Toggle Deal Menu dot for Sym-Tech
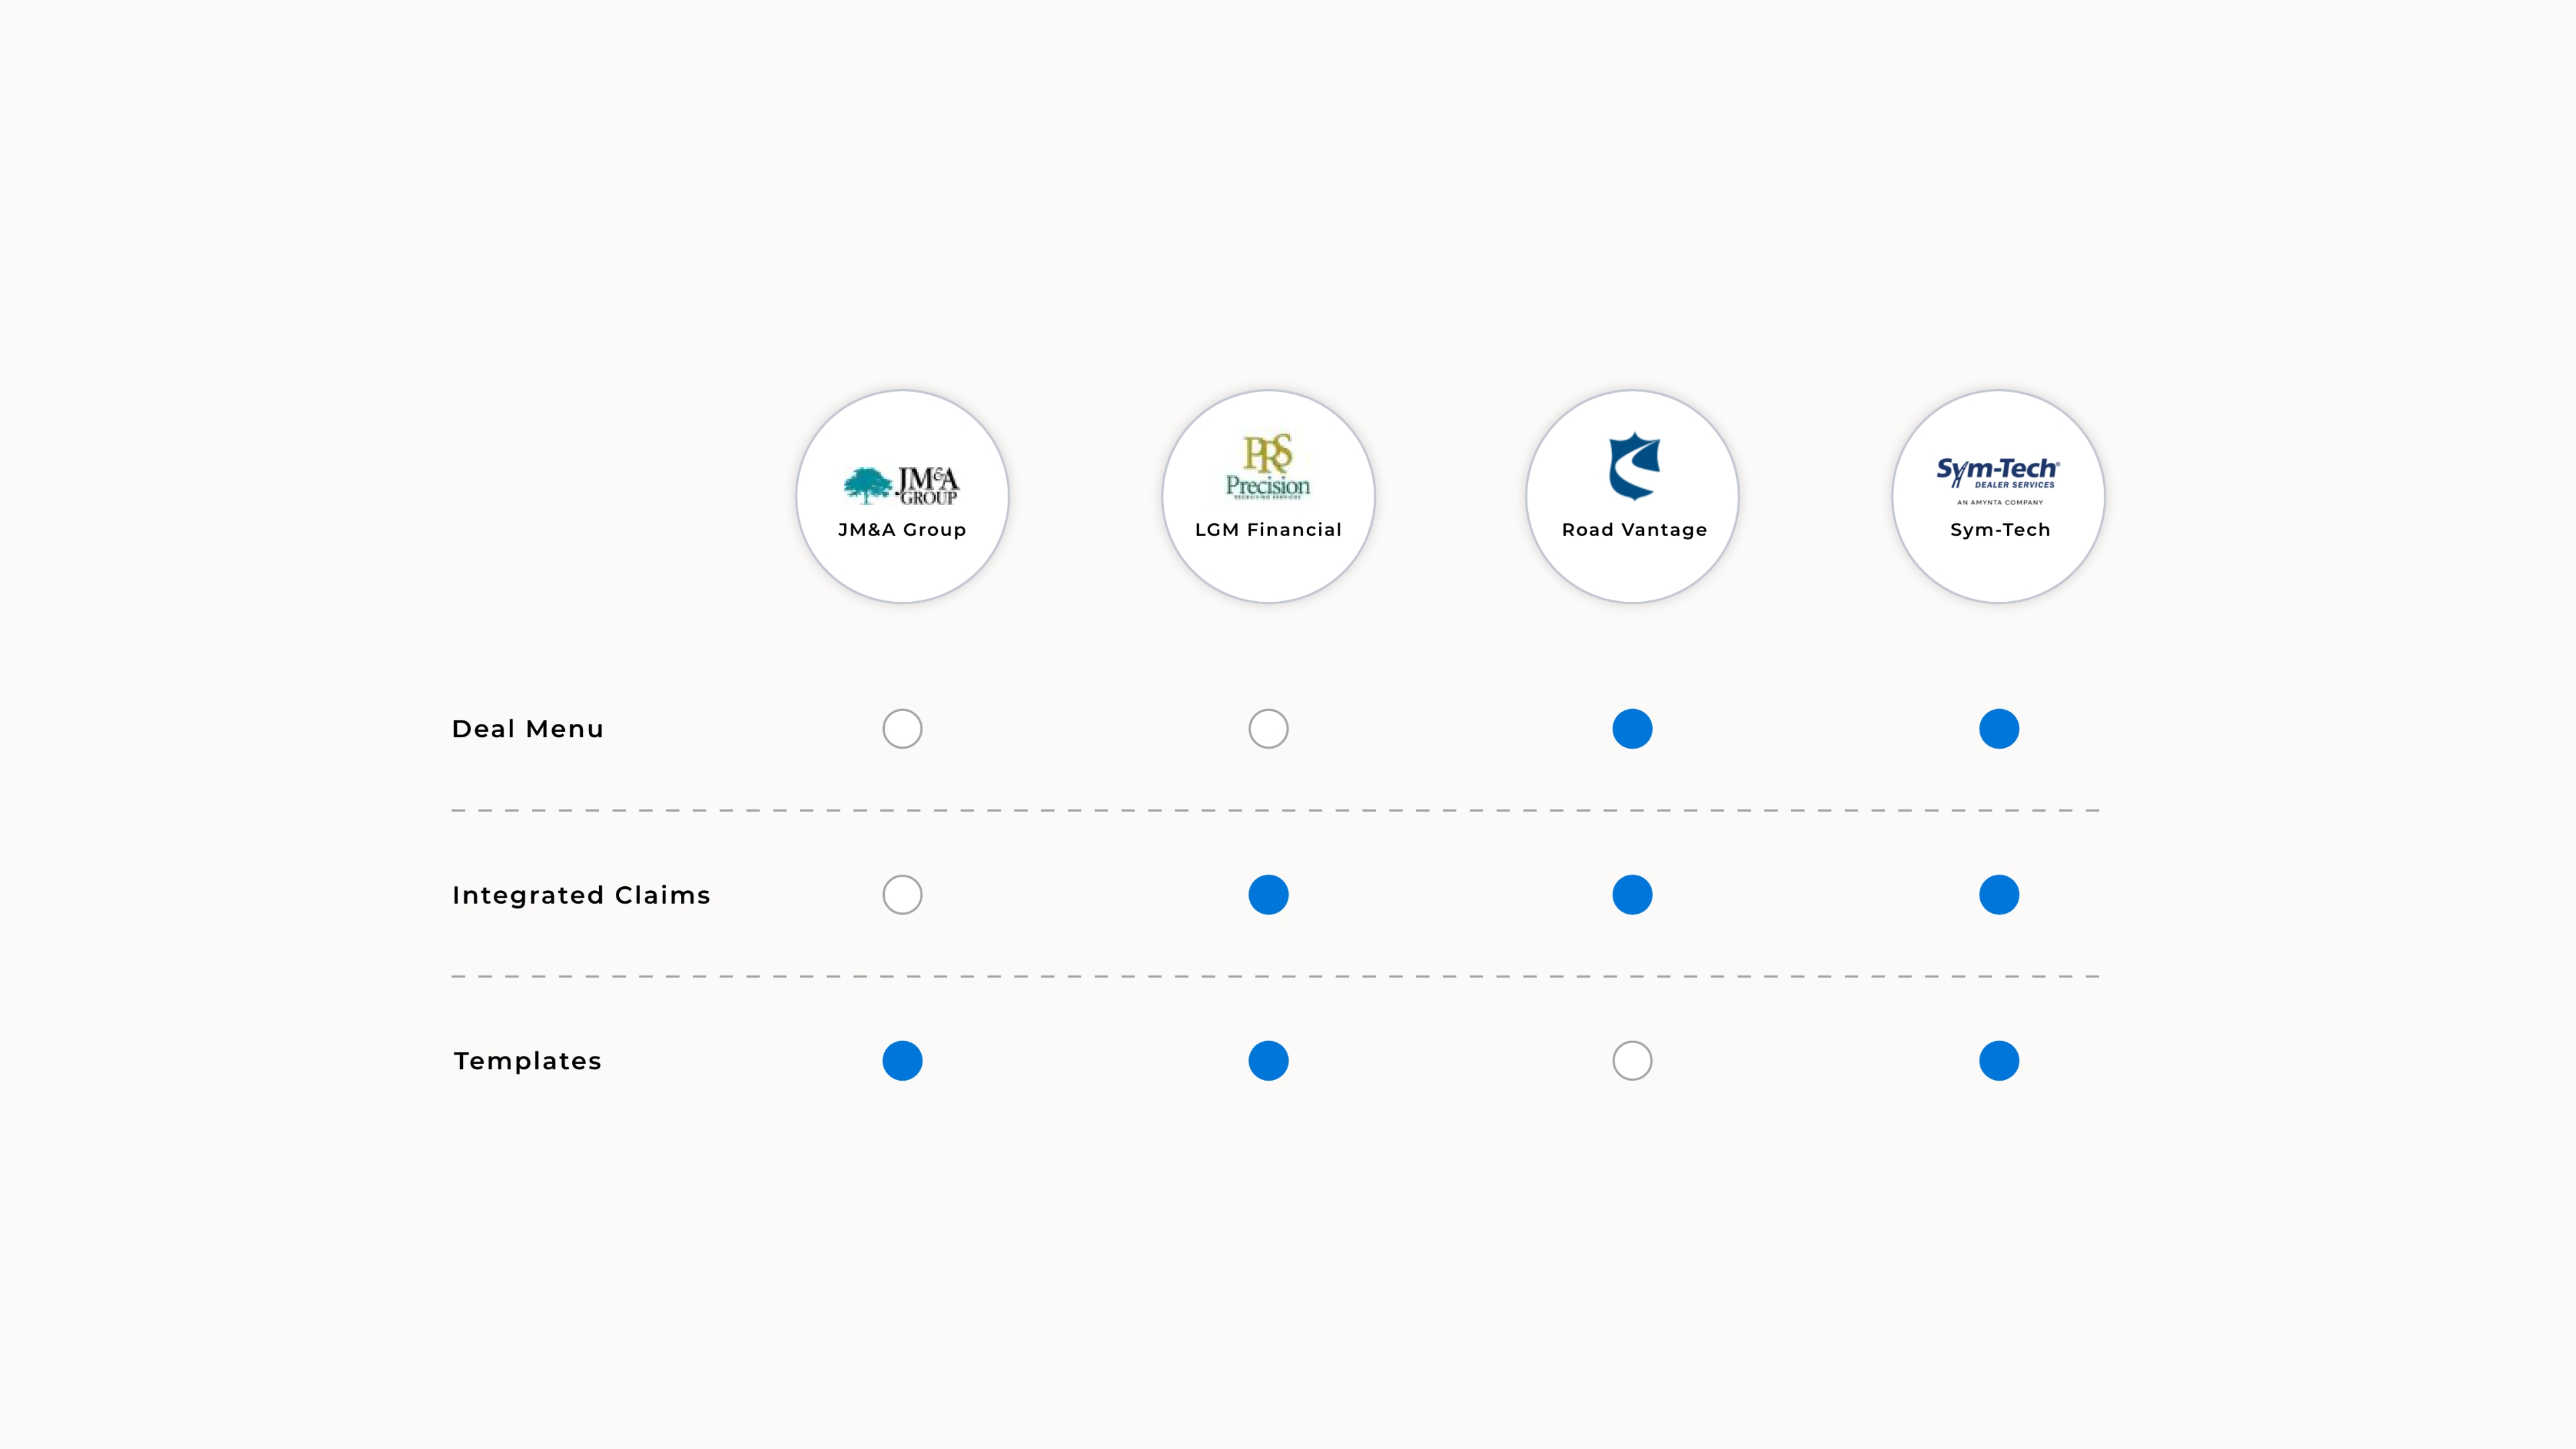Screen dimensions: 2576x1449 tap(1999, 729)
